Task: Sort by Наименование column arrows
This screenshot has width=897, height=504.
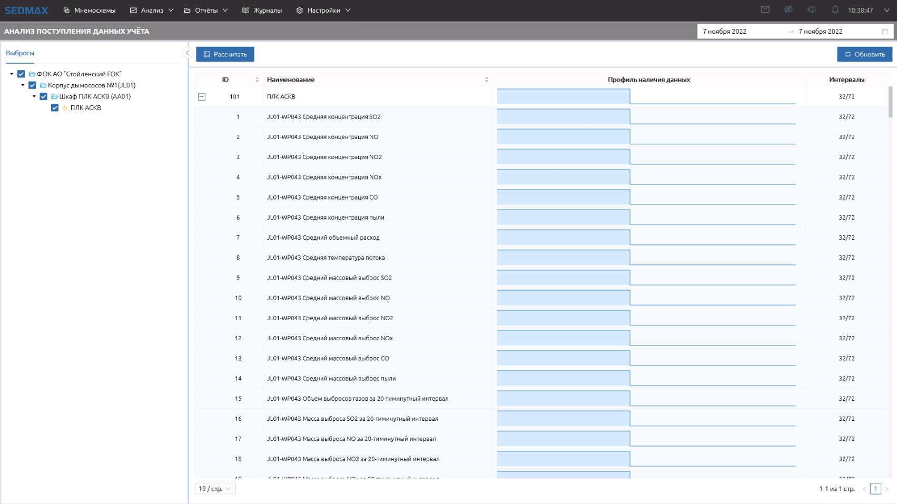Action: (486, 80)
